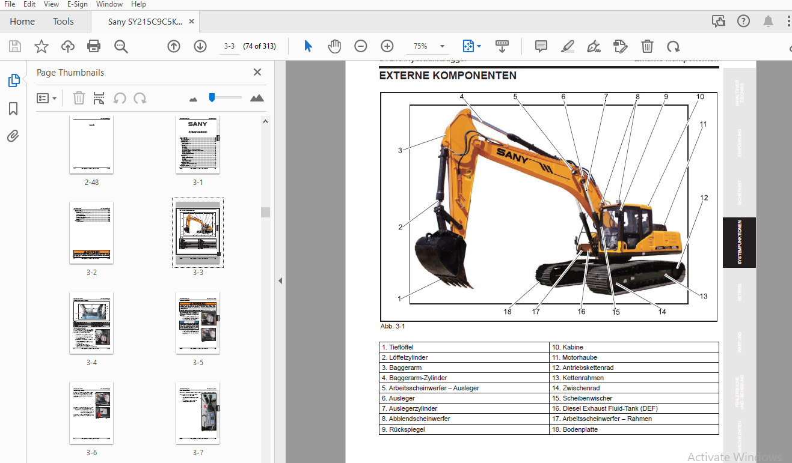The image size is (792, 463).
Task: Switch to the Home tab
Action: (x=22, y=22)
